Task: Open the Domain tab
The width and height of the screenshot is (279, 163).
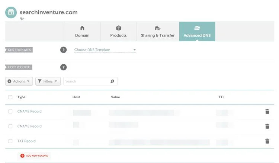Action: click(82, 32)
